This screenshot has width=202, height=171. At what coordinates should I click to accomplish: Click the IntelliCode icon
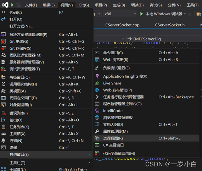[x=97, y=111]
